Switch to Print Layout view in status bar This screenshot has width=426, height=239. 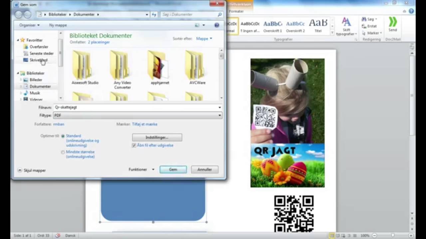332,235
